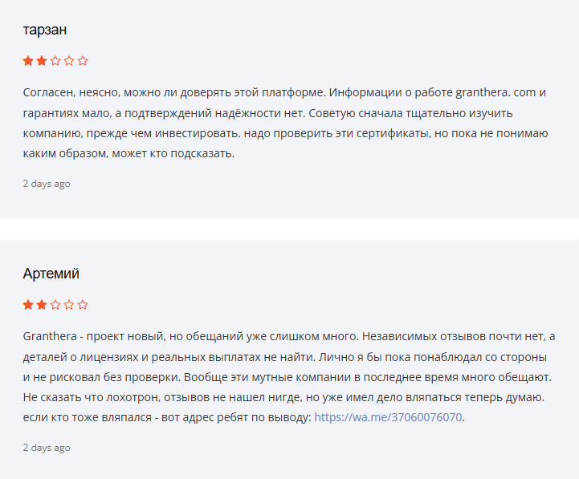Click first star in Артемий's review rating

(x=28, y=305)
